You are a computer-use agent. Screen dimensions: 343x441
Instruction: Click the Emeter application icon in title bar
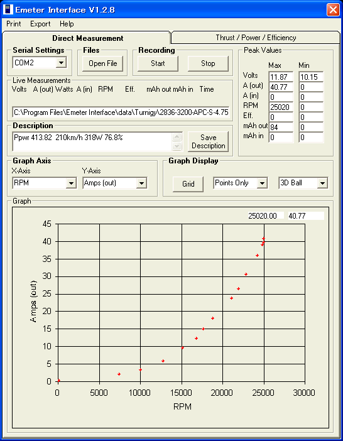point(8,9)
